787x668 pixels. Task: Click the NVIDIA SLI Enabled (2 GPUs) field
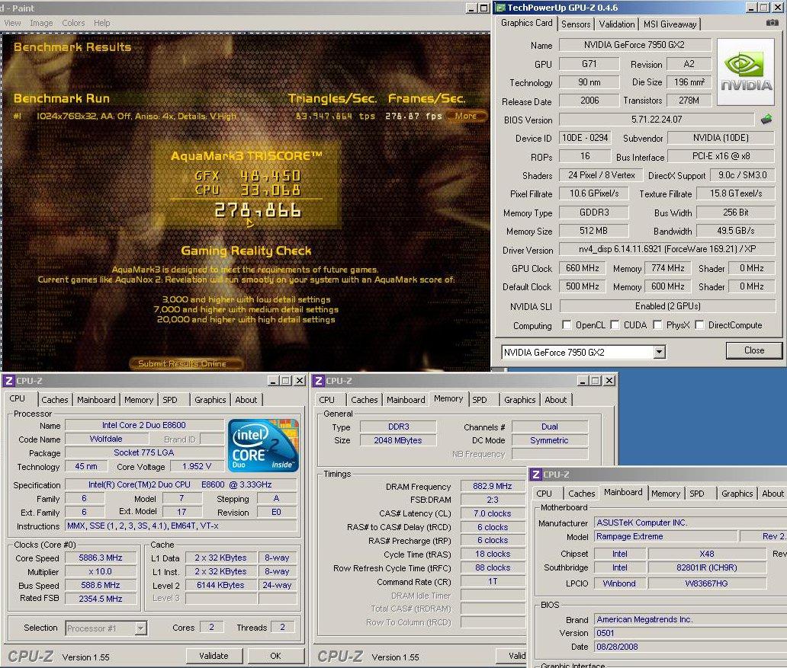click(x=667, y=306)
